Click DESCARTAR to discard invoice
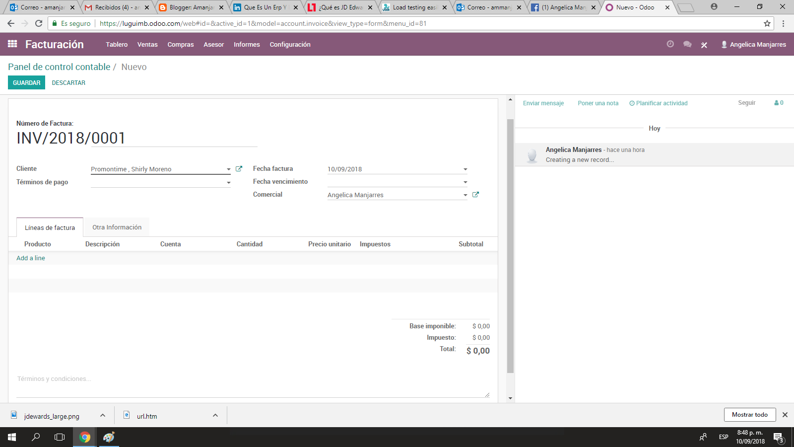The image size is (794, 447). pos(68,83)
